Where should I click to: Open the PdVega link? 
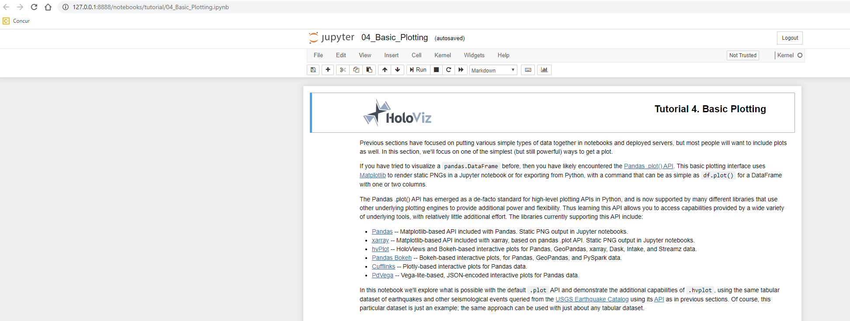coord(382,275)
